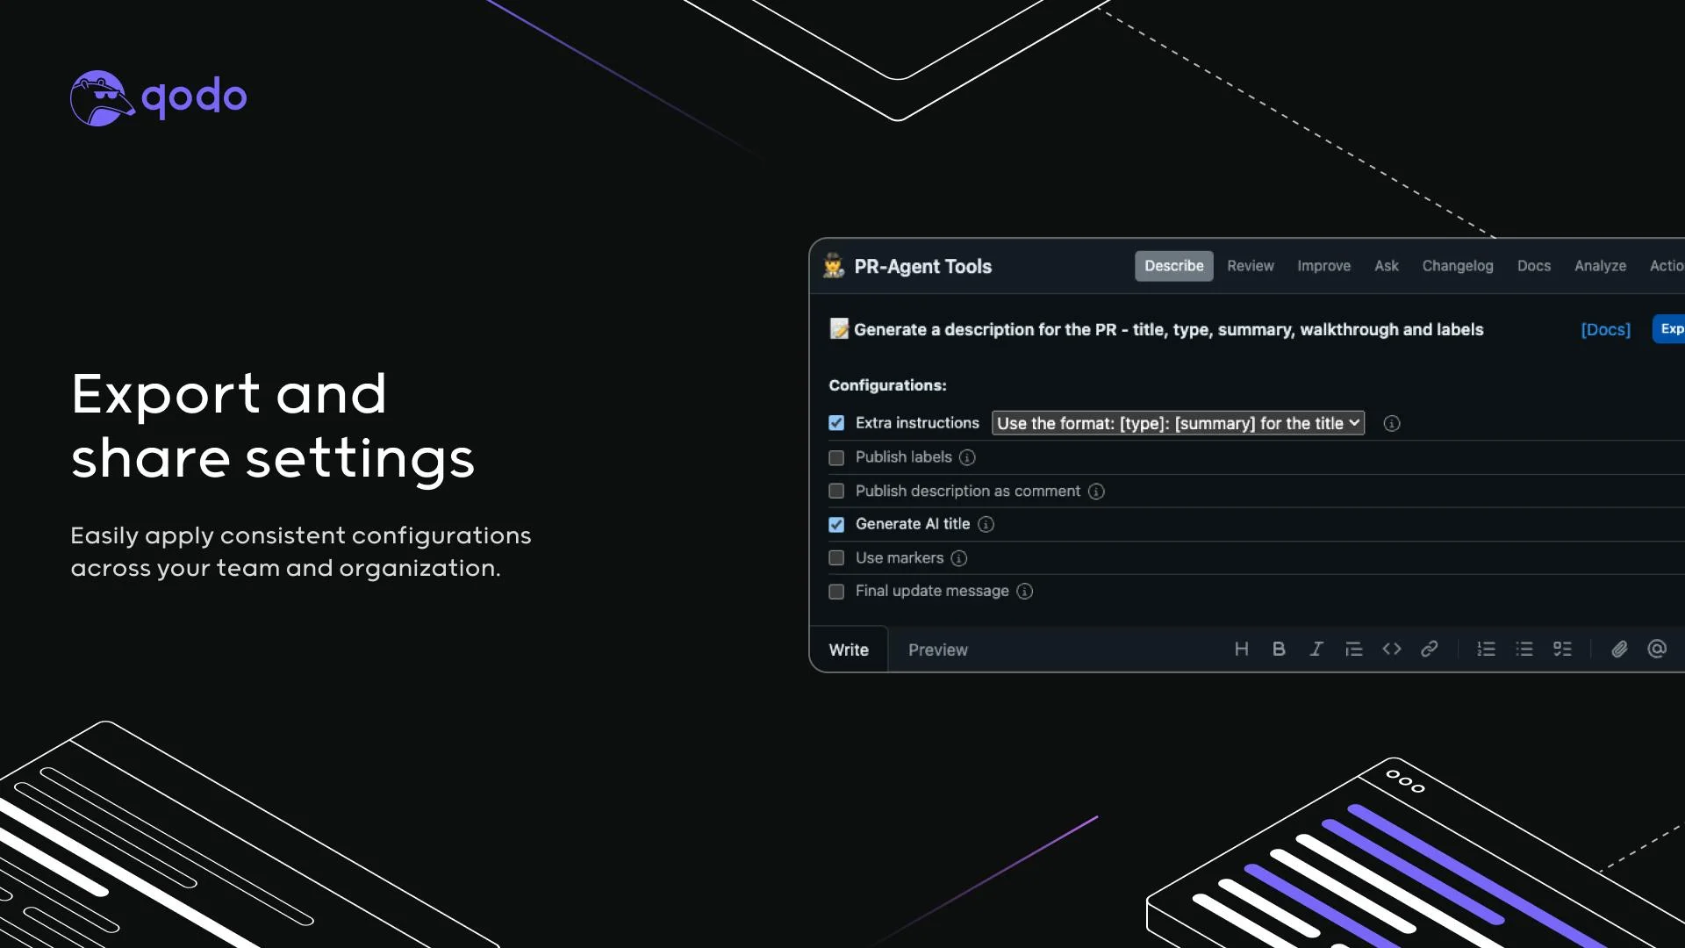
Task: Insert code snippet formatting
Action: tap(1392, 650)
